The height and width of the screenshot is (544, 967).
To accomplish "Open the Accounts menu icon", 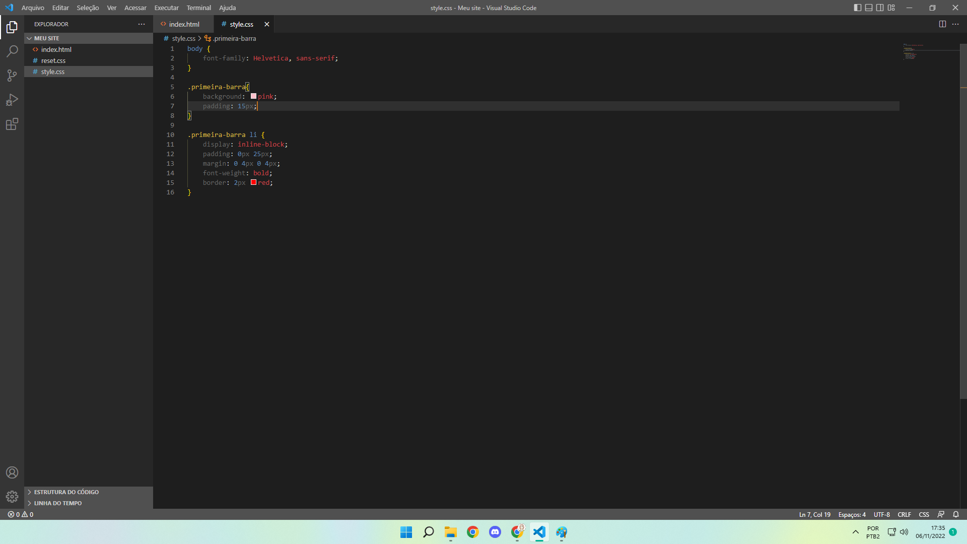I will point(12,472).
